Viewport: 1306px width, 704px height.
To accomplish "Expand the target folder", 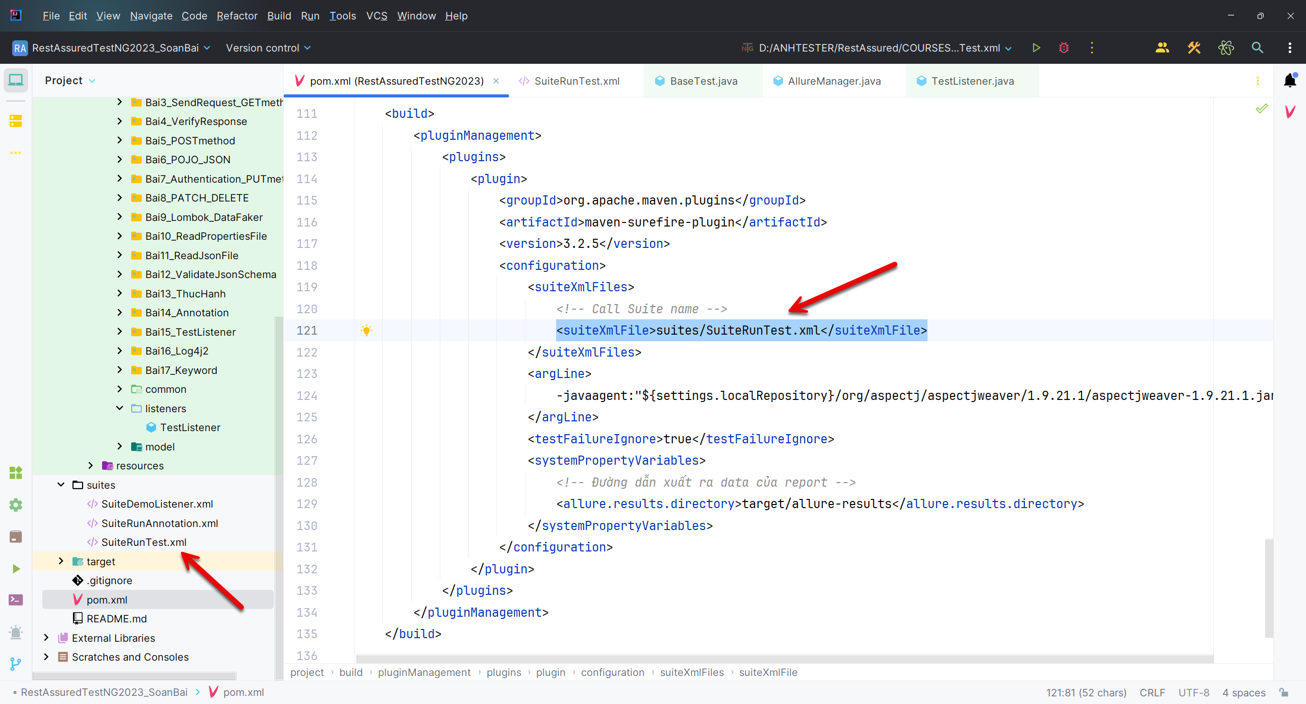I will [61, 561].
